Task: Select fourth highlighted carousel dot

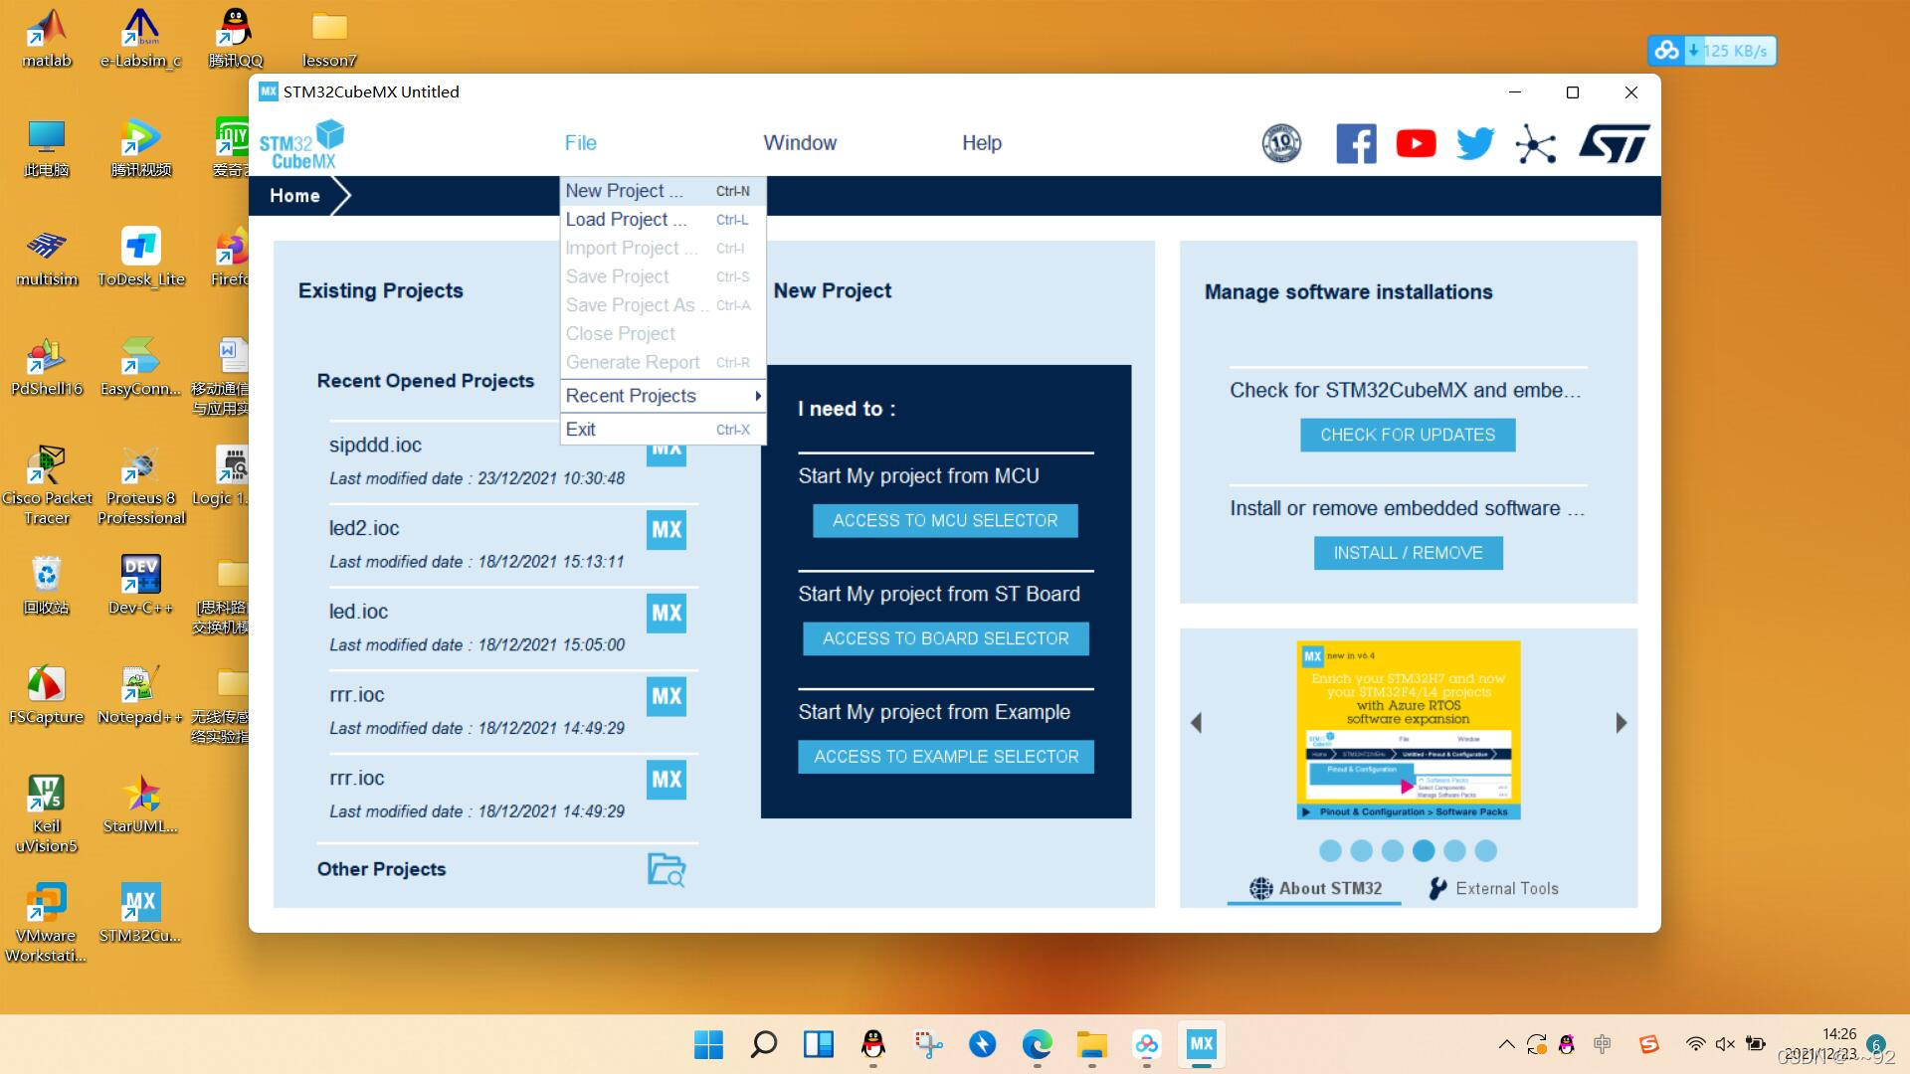Action: tap(1424, 851)
